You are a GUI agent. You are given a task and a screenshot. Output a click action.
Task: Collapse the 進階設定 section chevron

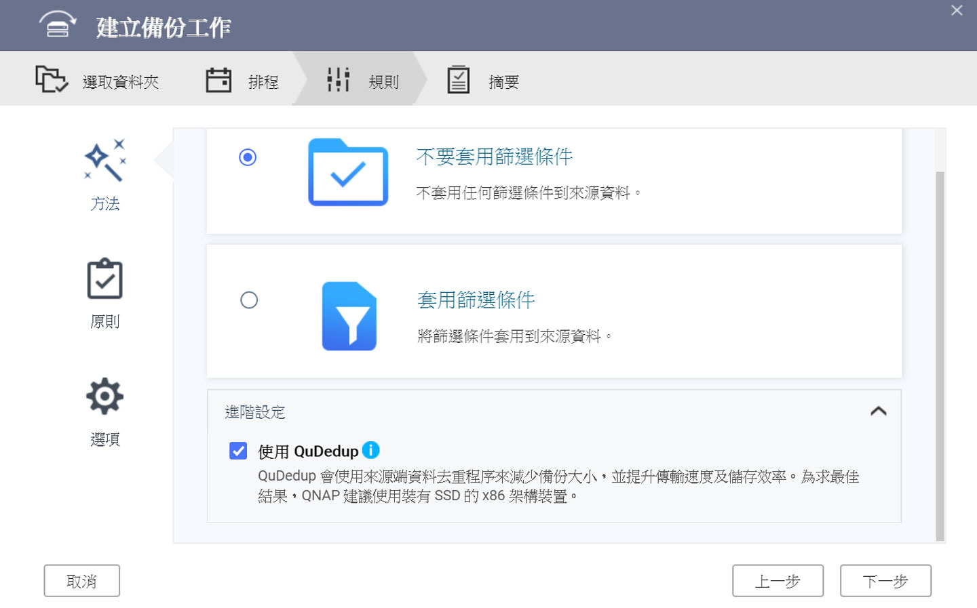tap(879, 411)
